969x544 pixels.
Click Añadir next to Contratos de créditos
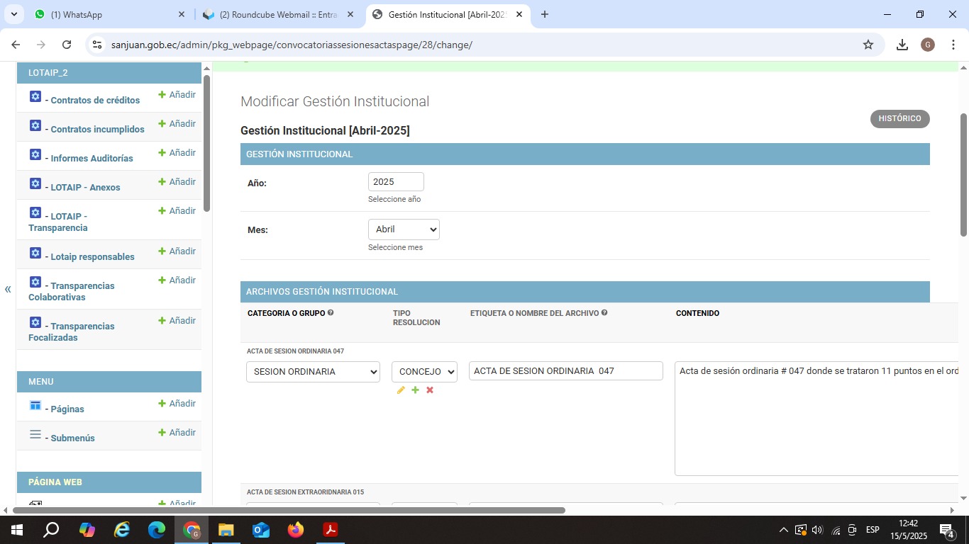click(x=177, y=95)
